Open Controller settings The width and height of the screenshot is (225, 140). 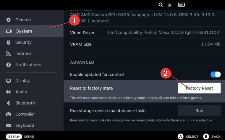pos(32,114)
